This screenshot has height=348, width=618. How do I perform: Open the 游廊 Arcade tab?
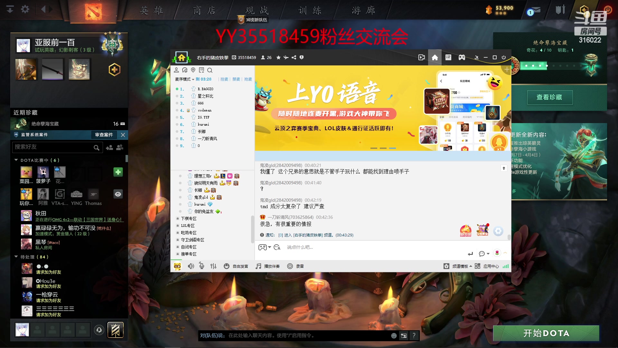[x=363, y=11]
